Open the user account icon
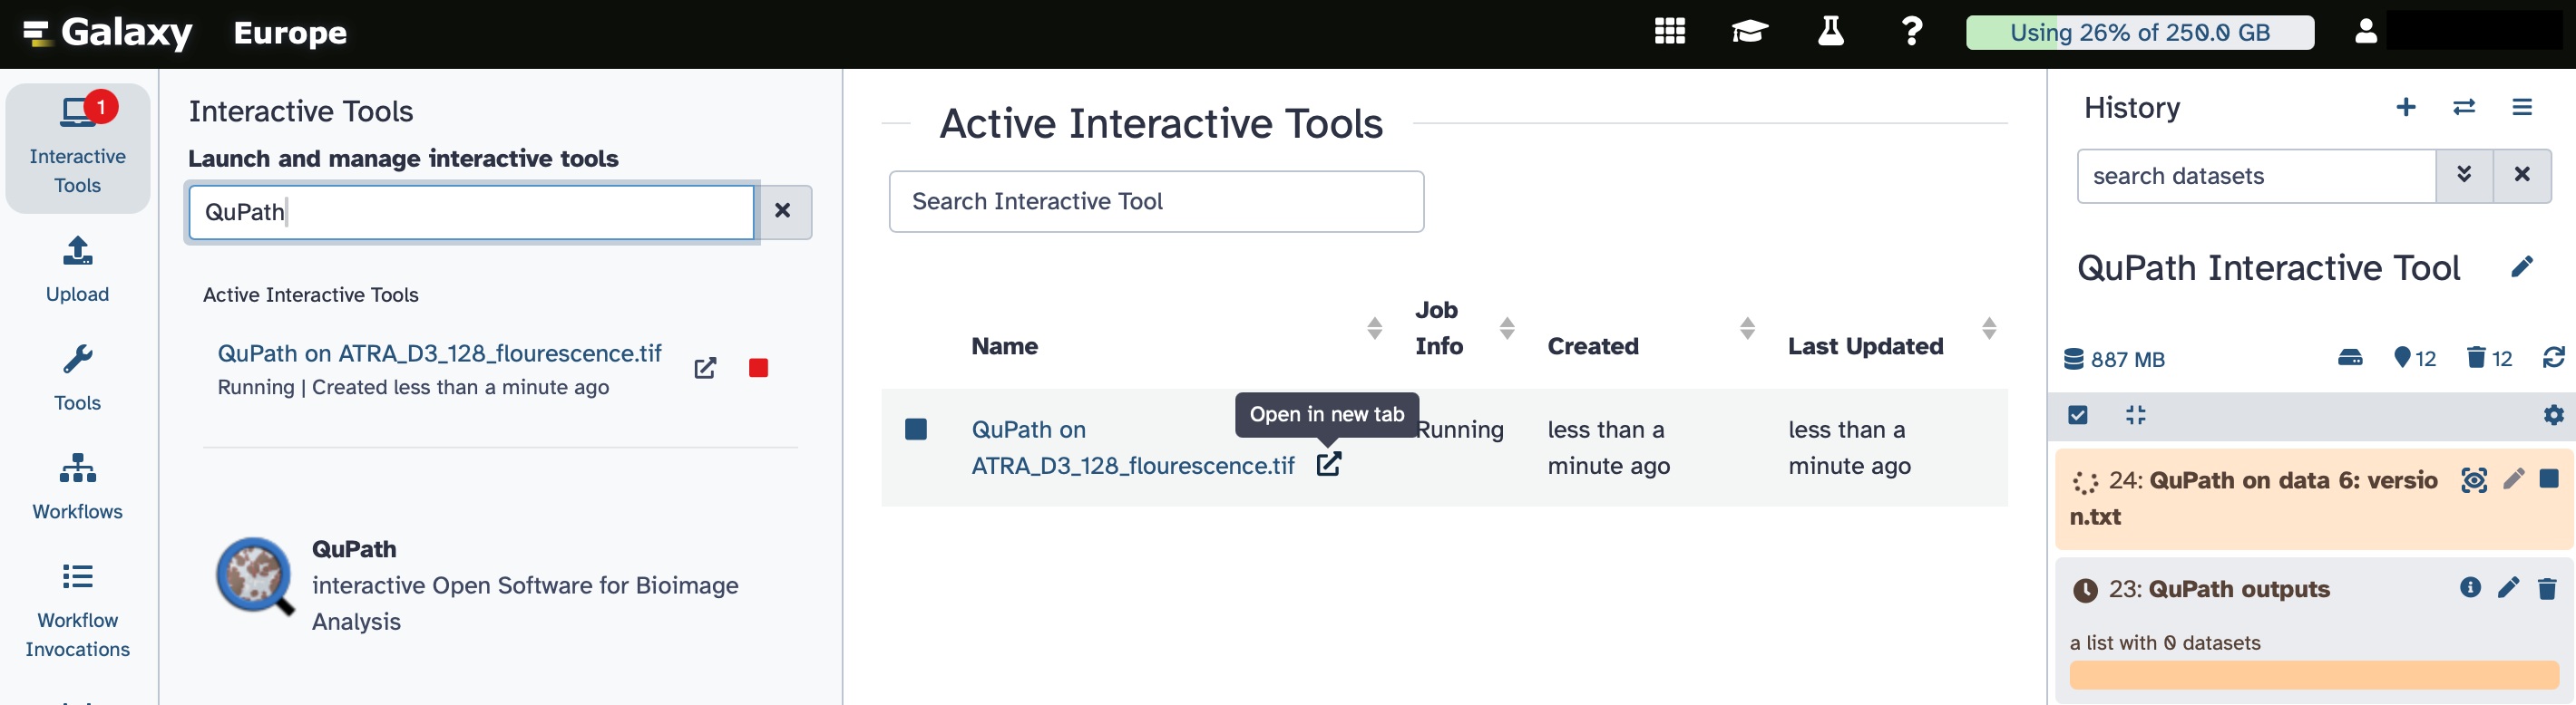Viewport: 2576px width, 705px height. click(2366, 31)
